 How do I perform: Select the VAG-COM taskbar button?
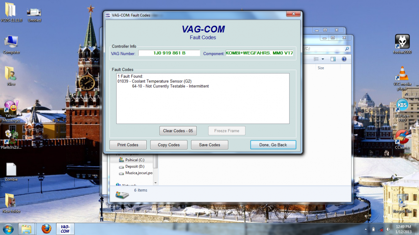tap(65, 229)
